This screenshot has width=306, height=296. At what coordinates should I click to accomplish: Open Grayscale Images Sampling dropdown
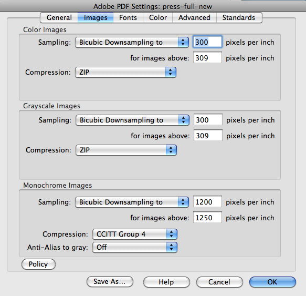point(132,120)
